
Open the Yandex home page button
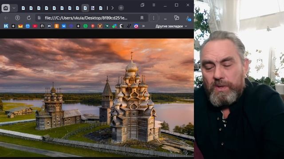point(17,18)
